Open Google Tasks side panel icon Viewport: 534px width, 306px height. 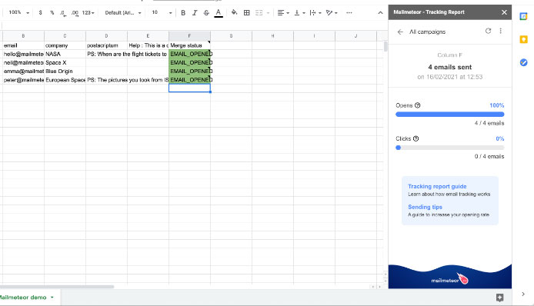click(x=523, y=62)
